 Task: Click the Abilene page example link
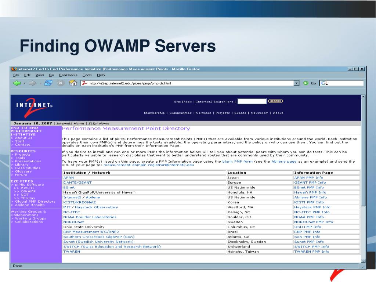284,162
